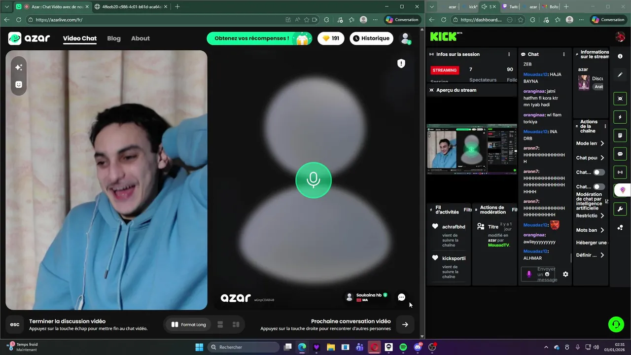This screenshot has width=631, height=355.
Task: Click the purple shield icon in Kick sidebar
Action: coord(622,190)
